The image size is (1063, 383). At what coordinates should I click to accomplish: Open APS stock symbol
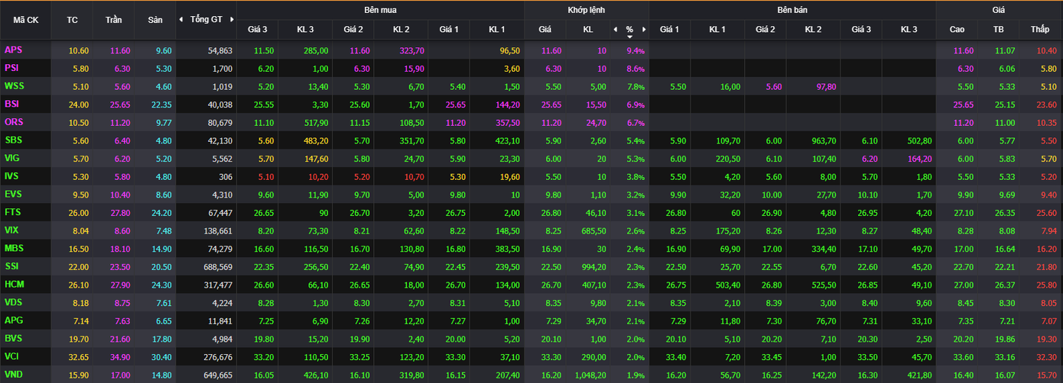(x=13, y=50)
